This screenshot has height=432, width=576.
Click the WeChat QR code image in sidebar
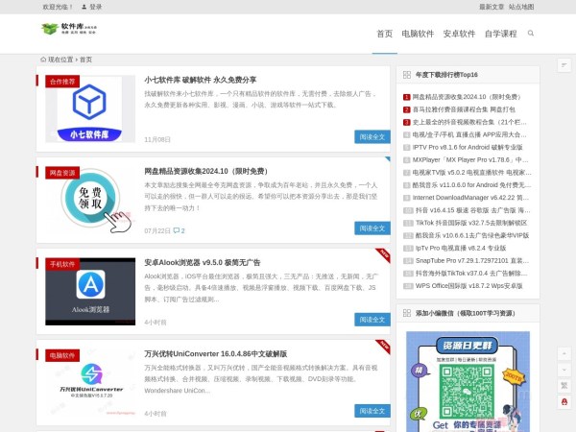click(x=454, y=380)
